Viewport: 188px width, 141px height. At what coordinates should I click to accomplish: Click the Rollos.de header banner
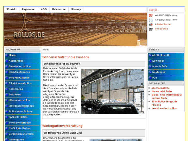point(76,29)
